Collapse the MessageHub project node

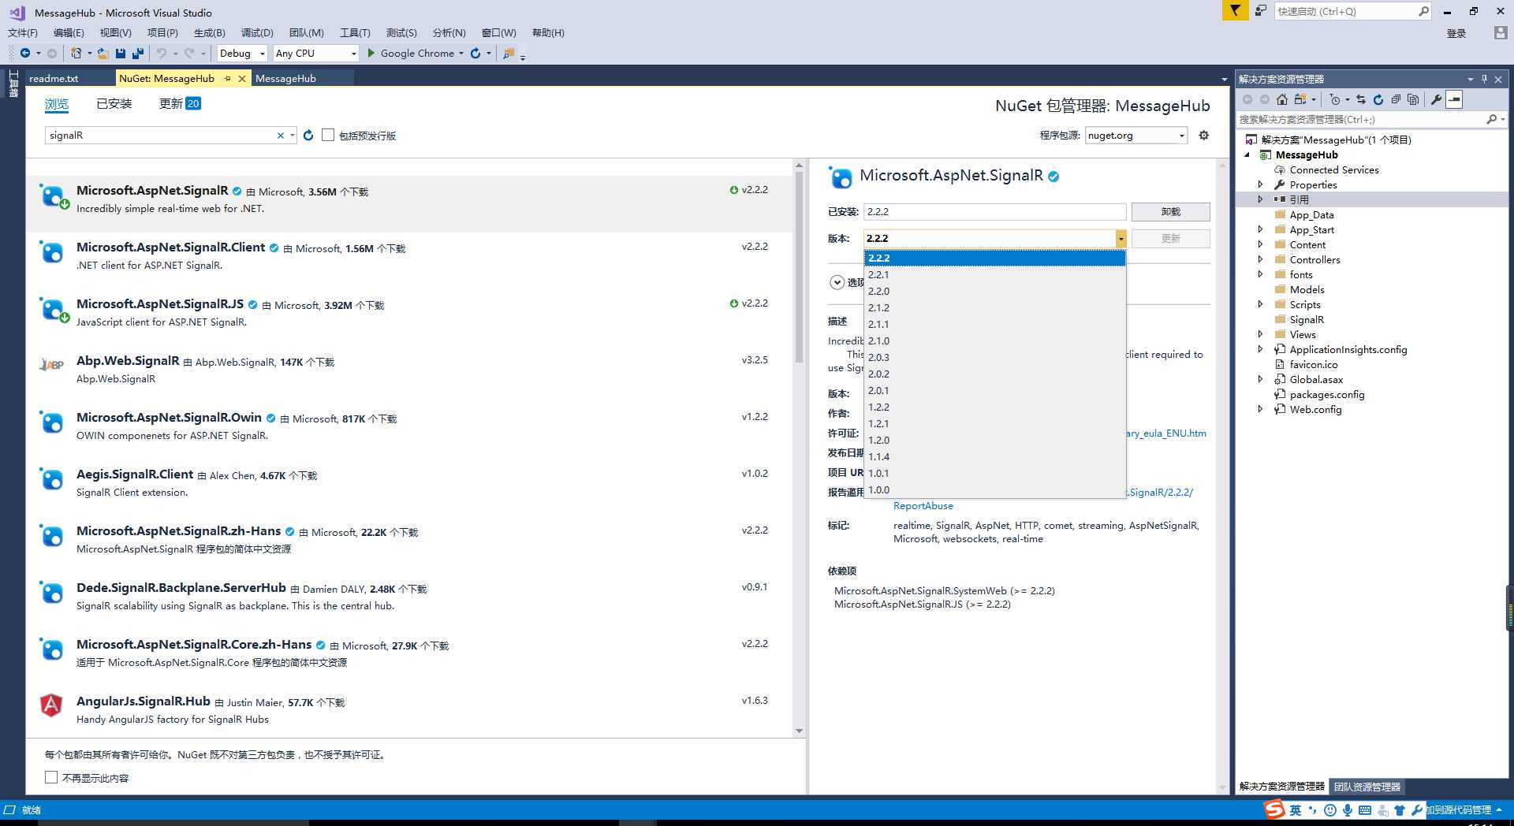coord(1247,154)
